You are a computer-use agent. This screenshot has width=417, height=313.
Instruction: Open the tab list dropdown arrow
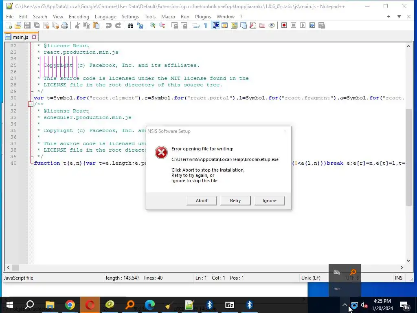(x=399, y=16)
